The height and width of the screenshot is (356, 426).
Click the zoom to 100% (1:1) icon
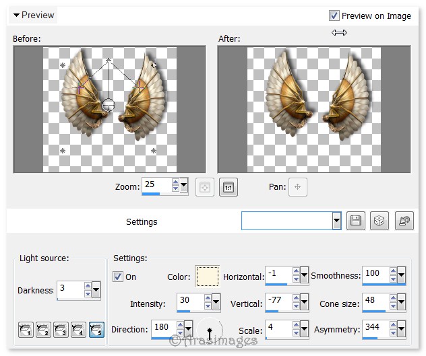click(x=228, y=187)
